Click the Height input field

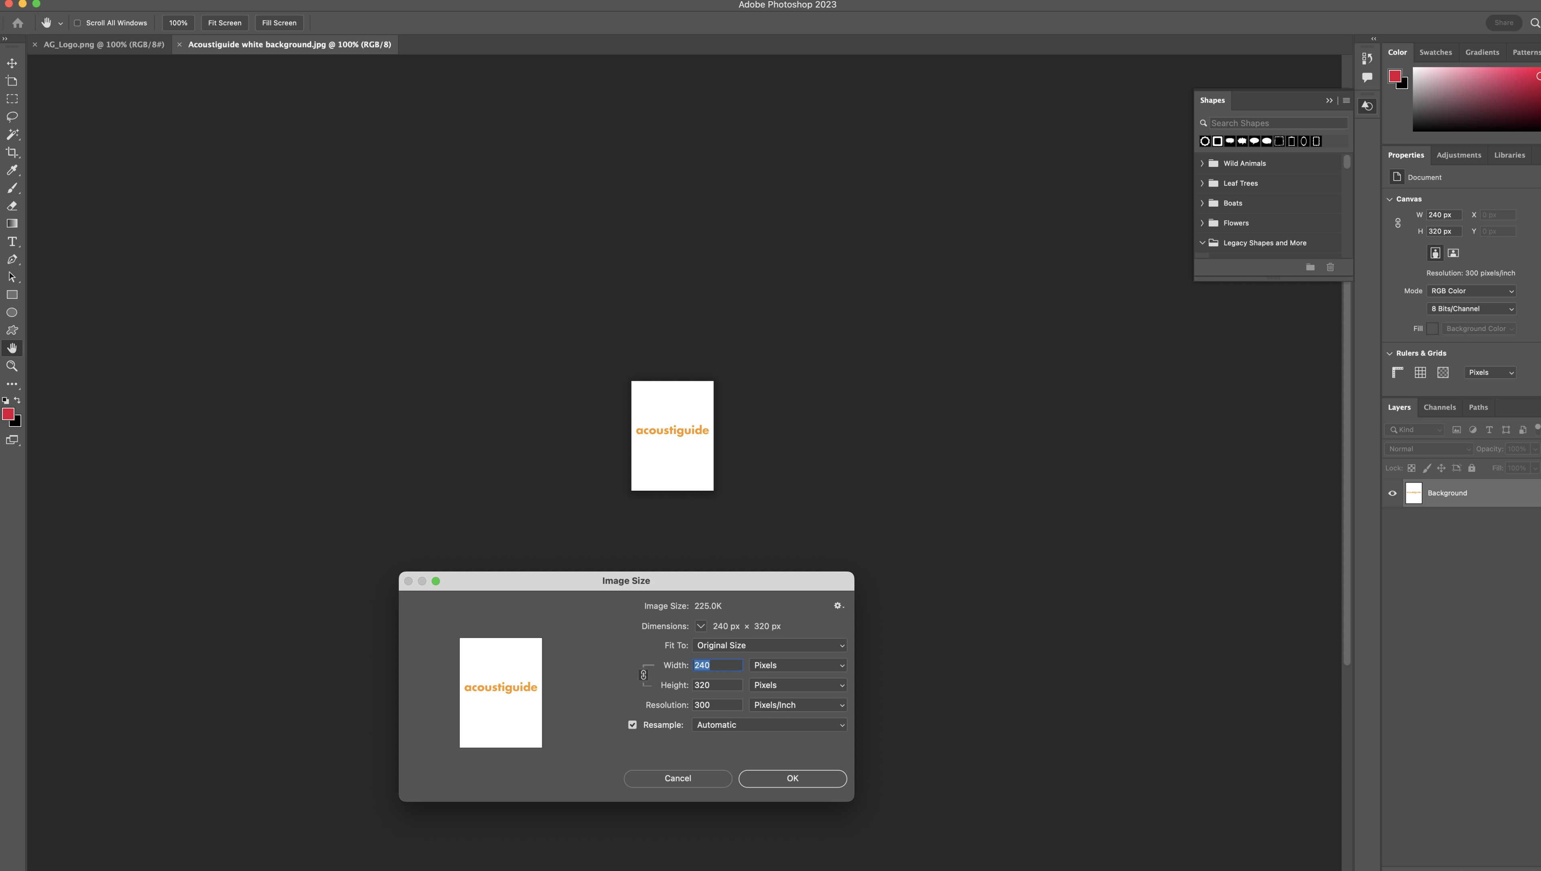pyautogui.click(x=717, y=685)
